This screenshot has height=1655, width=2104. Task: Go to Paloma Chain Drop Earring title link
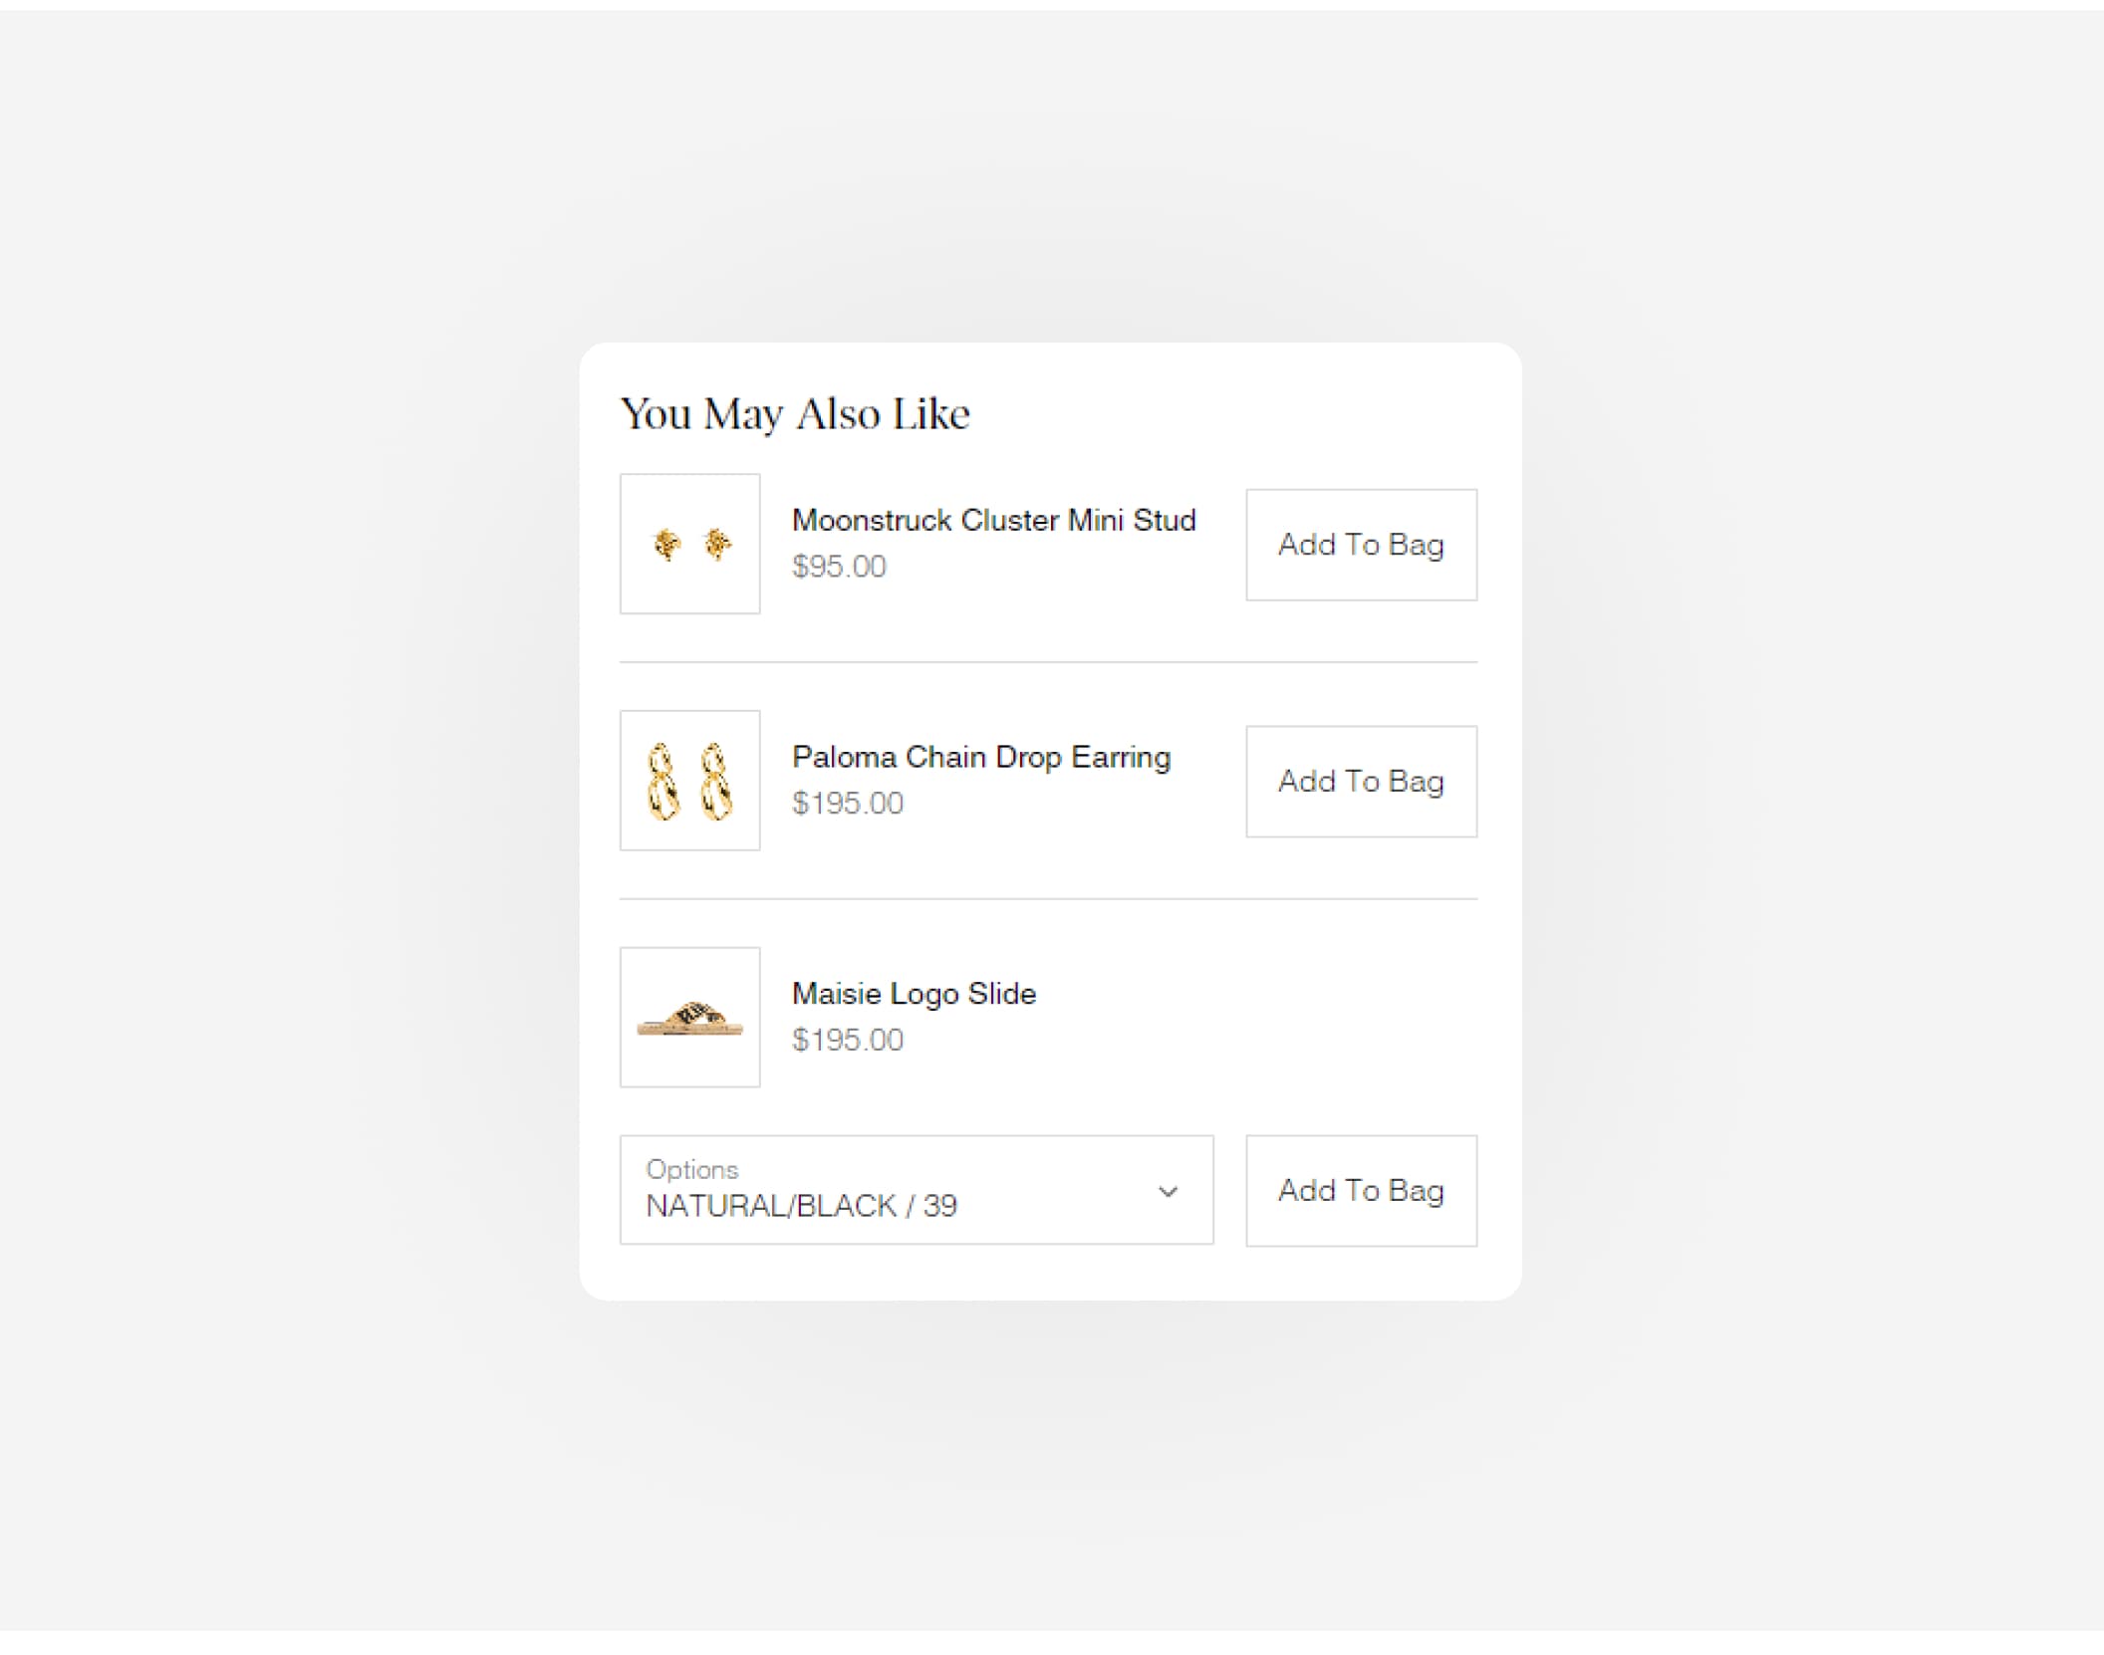point(981,757)
